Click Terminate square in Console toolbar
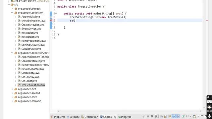This screenshot has height=119, width=212. 148,116
